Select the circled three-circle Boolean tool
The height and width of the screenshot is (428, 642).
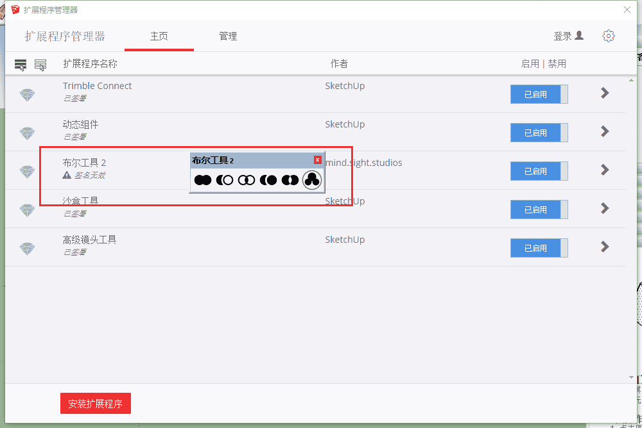[x=312, y=180]
